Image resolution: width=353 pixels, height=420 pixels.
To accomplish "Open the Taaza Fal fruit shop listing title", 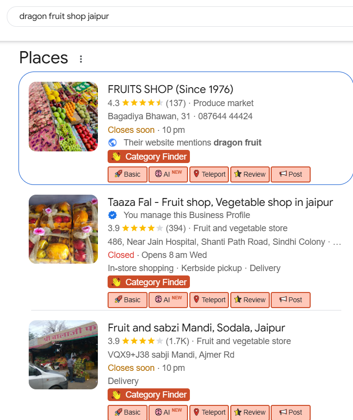I will (220, 202).
